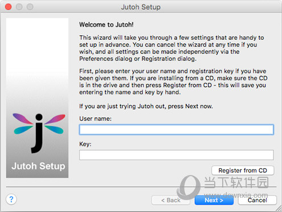Click the Jutoh Setup window title

click(x=141, y=7)
